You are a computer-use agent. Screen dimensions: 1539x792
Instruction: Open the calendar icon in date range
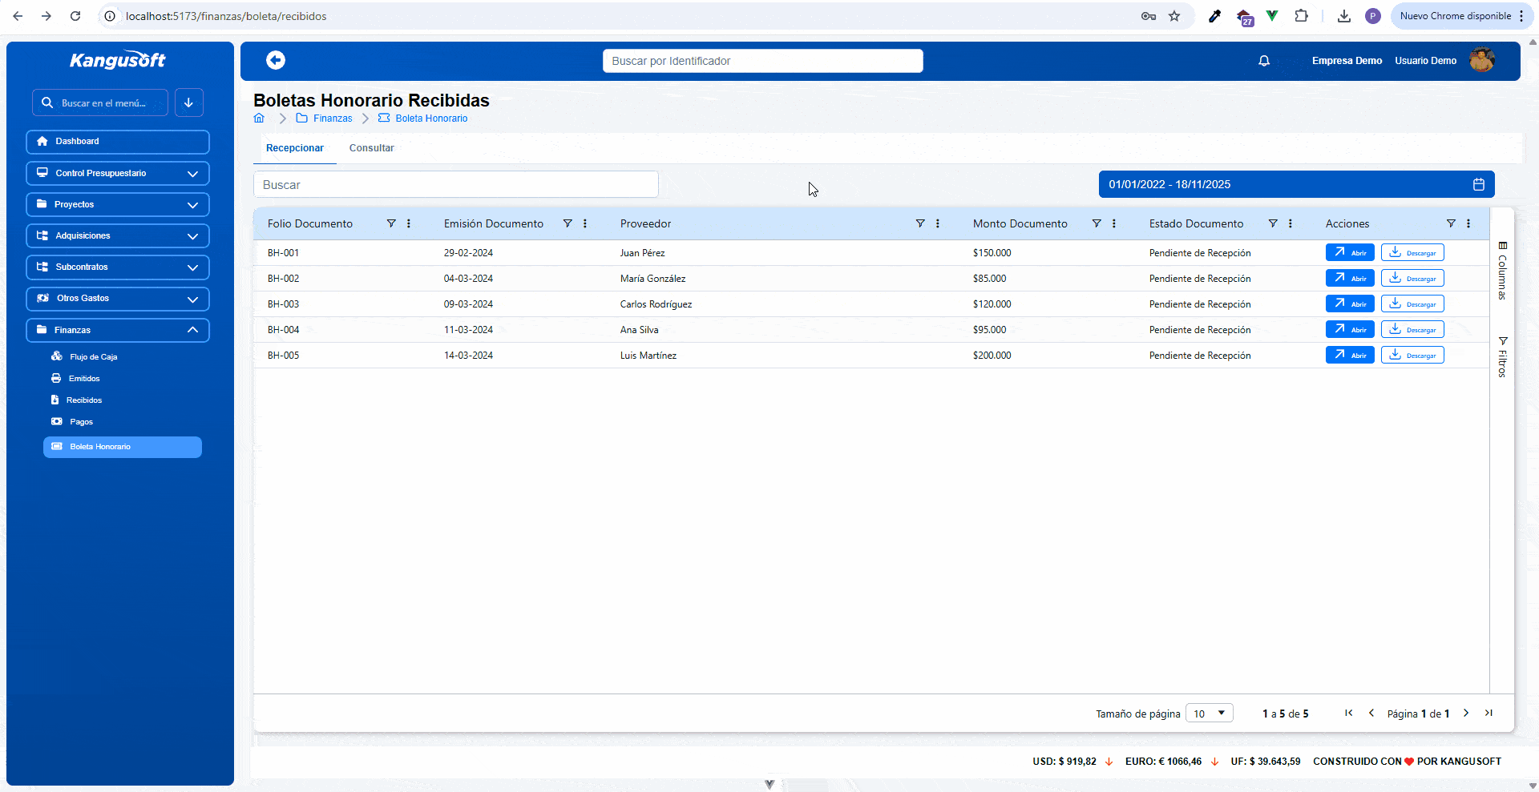click(x=1479, y=184)
